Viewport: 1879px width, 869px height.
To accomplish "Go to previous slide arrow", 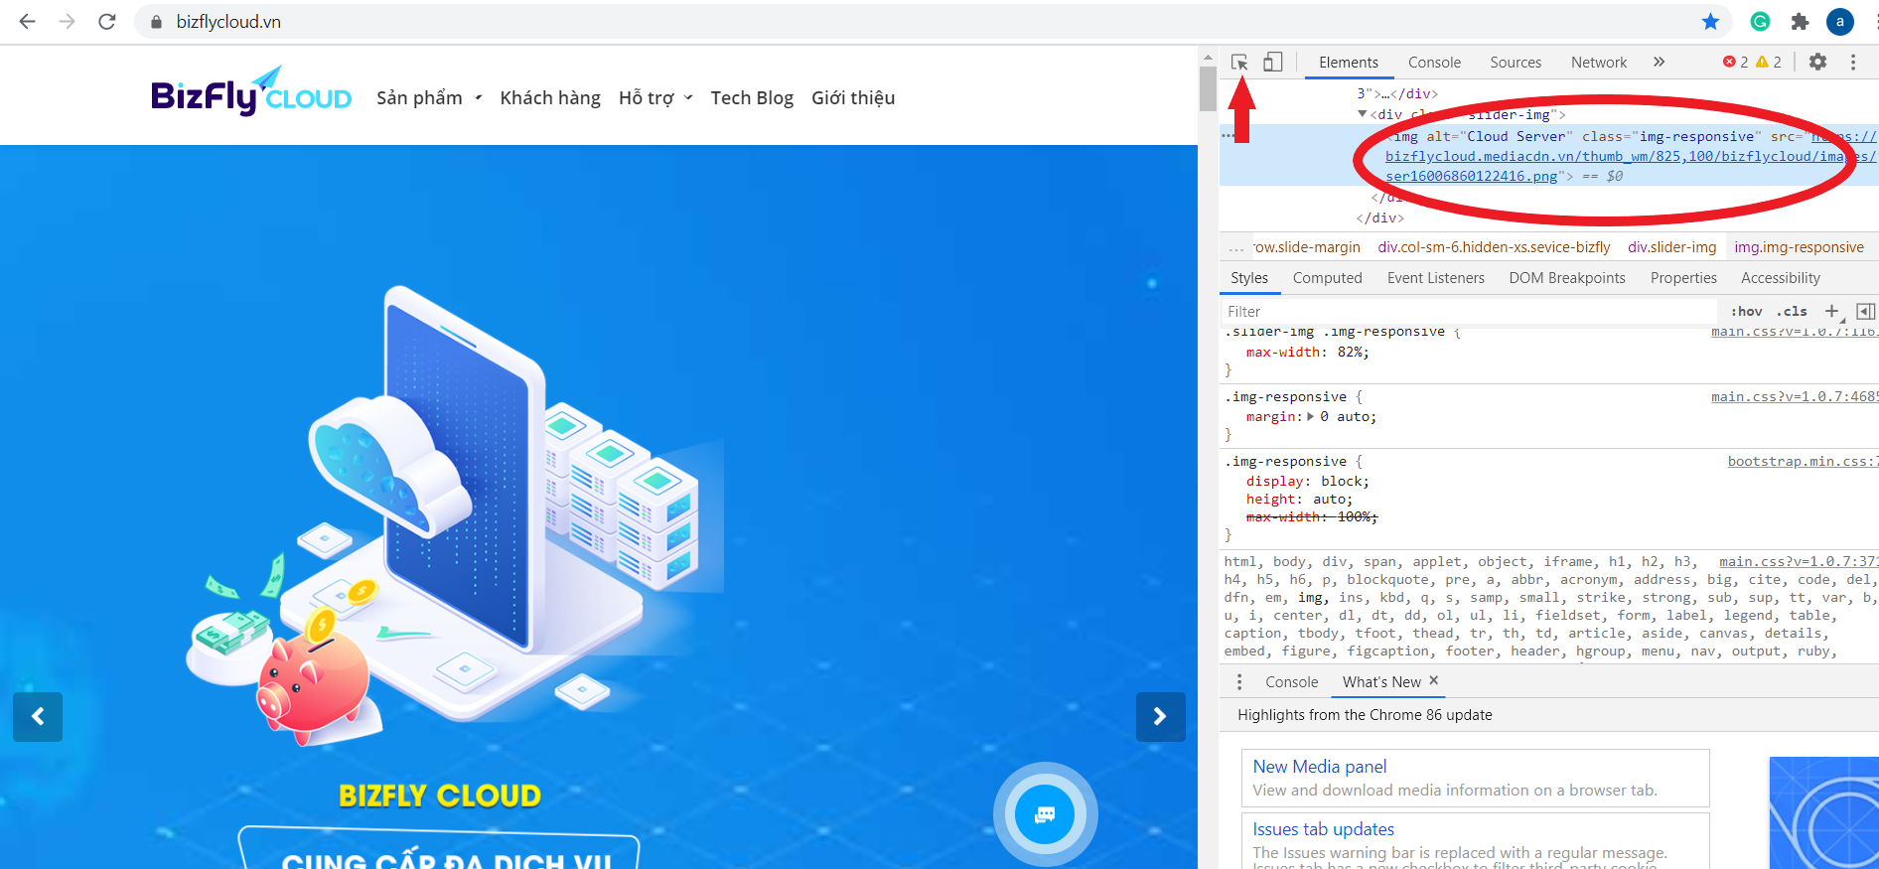I will [38, 716].
